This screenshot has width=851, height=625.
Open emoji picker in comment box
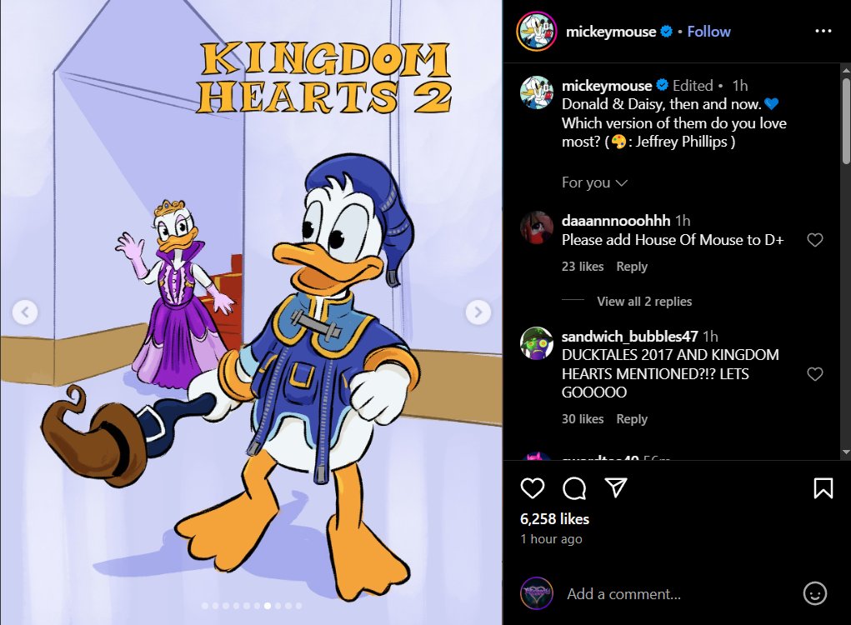pyautogui.click(x=814, y=593)
